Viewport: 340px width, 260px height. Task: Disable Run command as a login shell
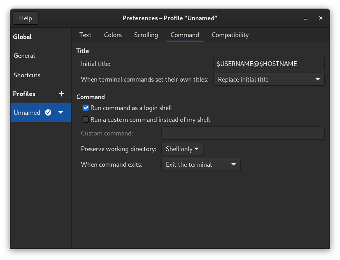[x=86, y=108]
